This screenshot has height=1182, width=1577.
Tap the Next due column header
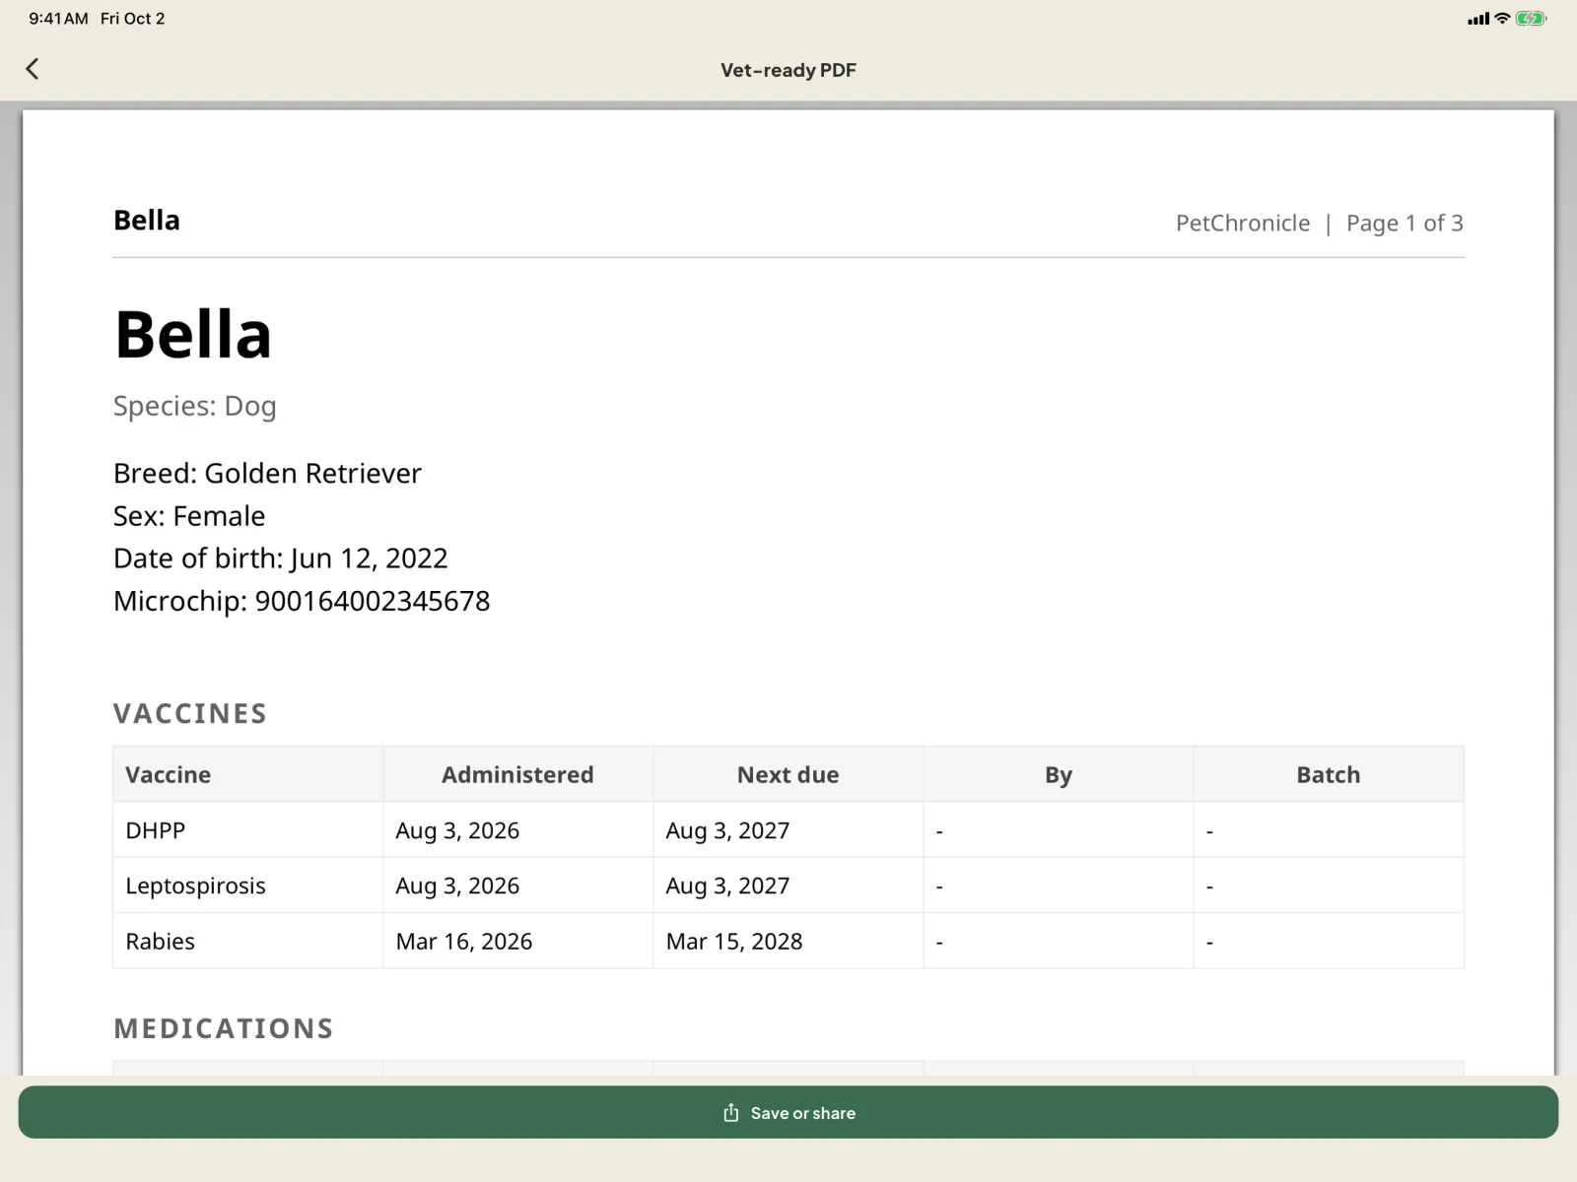788,774
